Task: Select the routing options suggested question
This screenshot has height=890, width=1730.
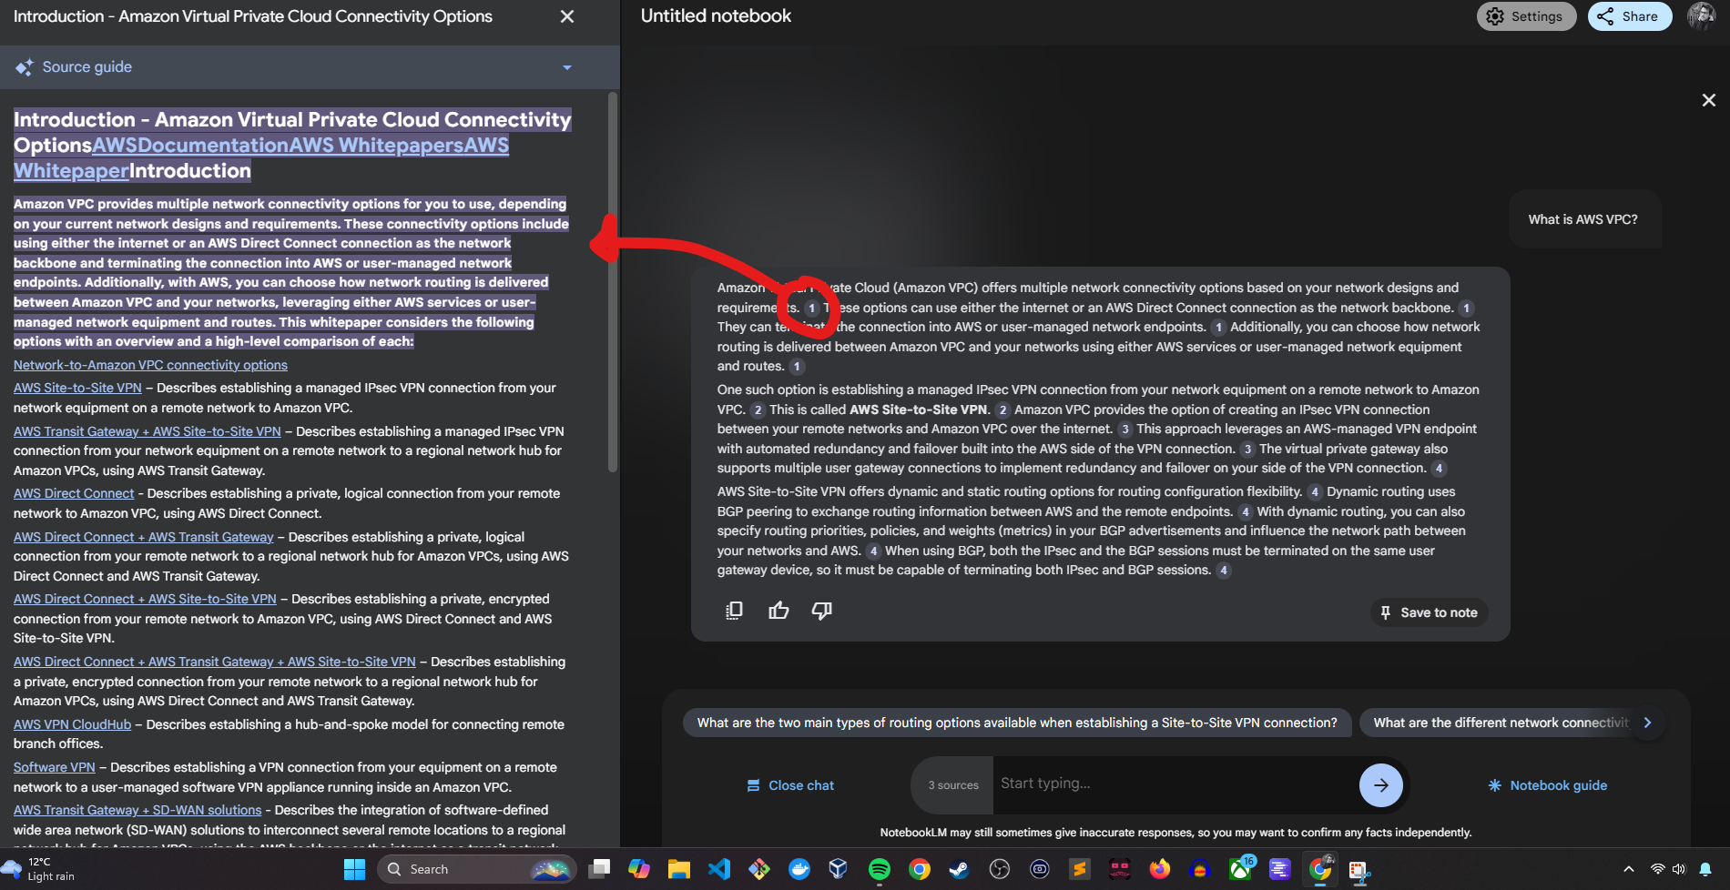Action: click(x=1017, y=723)
